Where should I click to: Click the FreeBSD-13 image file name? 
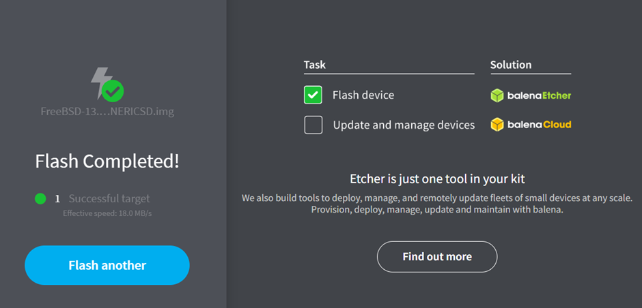click(107, 112)
